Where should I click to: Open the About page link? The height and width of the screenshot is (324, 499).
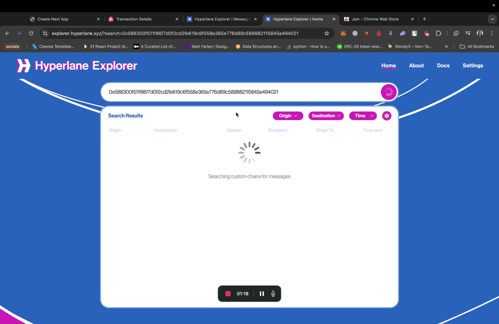pos(416,66)
